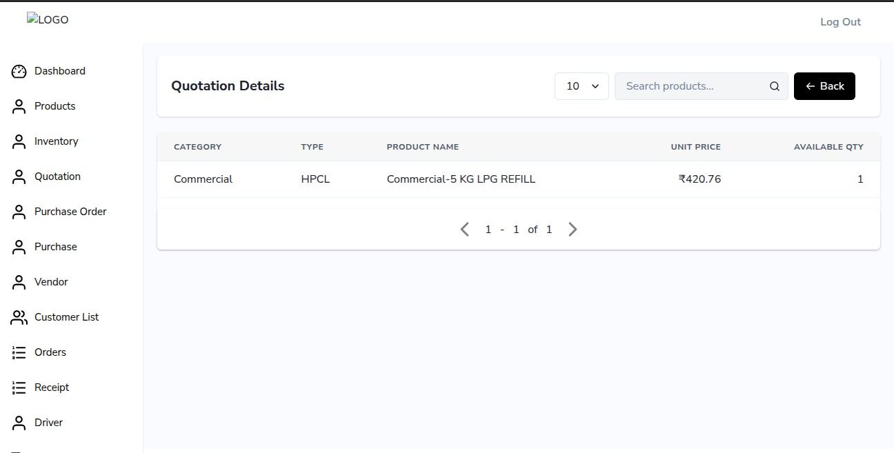Click the Unit Price column header
The image size is (894, 453).
695,147
